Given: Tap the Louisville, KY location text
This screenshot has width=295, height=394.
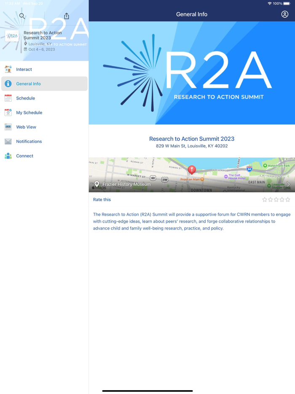Looking at the screenshot, I should tap(40, 44).
